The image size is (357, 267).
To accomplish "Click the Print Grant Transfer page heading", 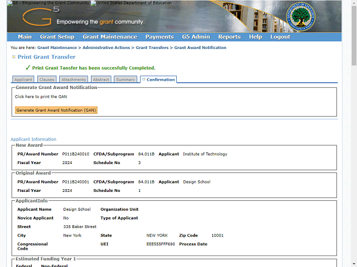I will click(x=46, y=57).
